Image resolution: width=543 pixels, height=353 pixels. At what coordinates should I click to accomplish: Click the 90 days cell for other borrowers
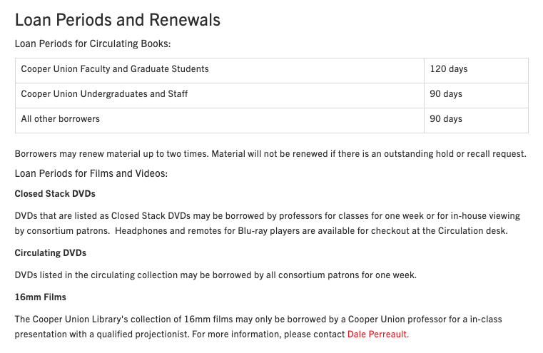pos(476,120)
